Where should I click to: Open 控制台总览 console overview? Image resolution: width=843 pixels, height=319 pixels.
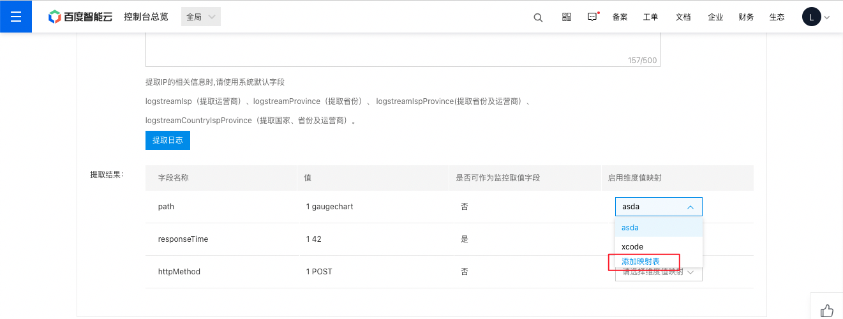pyautogui.click(x=146, y=17)
